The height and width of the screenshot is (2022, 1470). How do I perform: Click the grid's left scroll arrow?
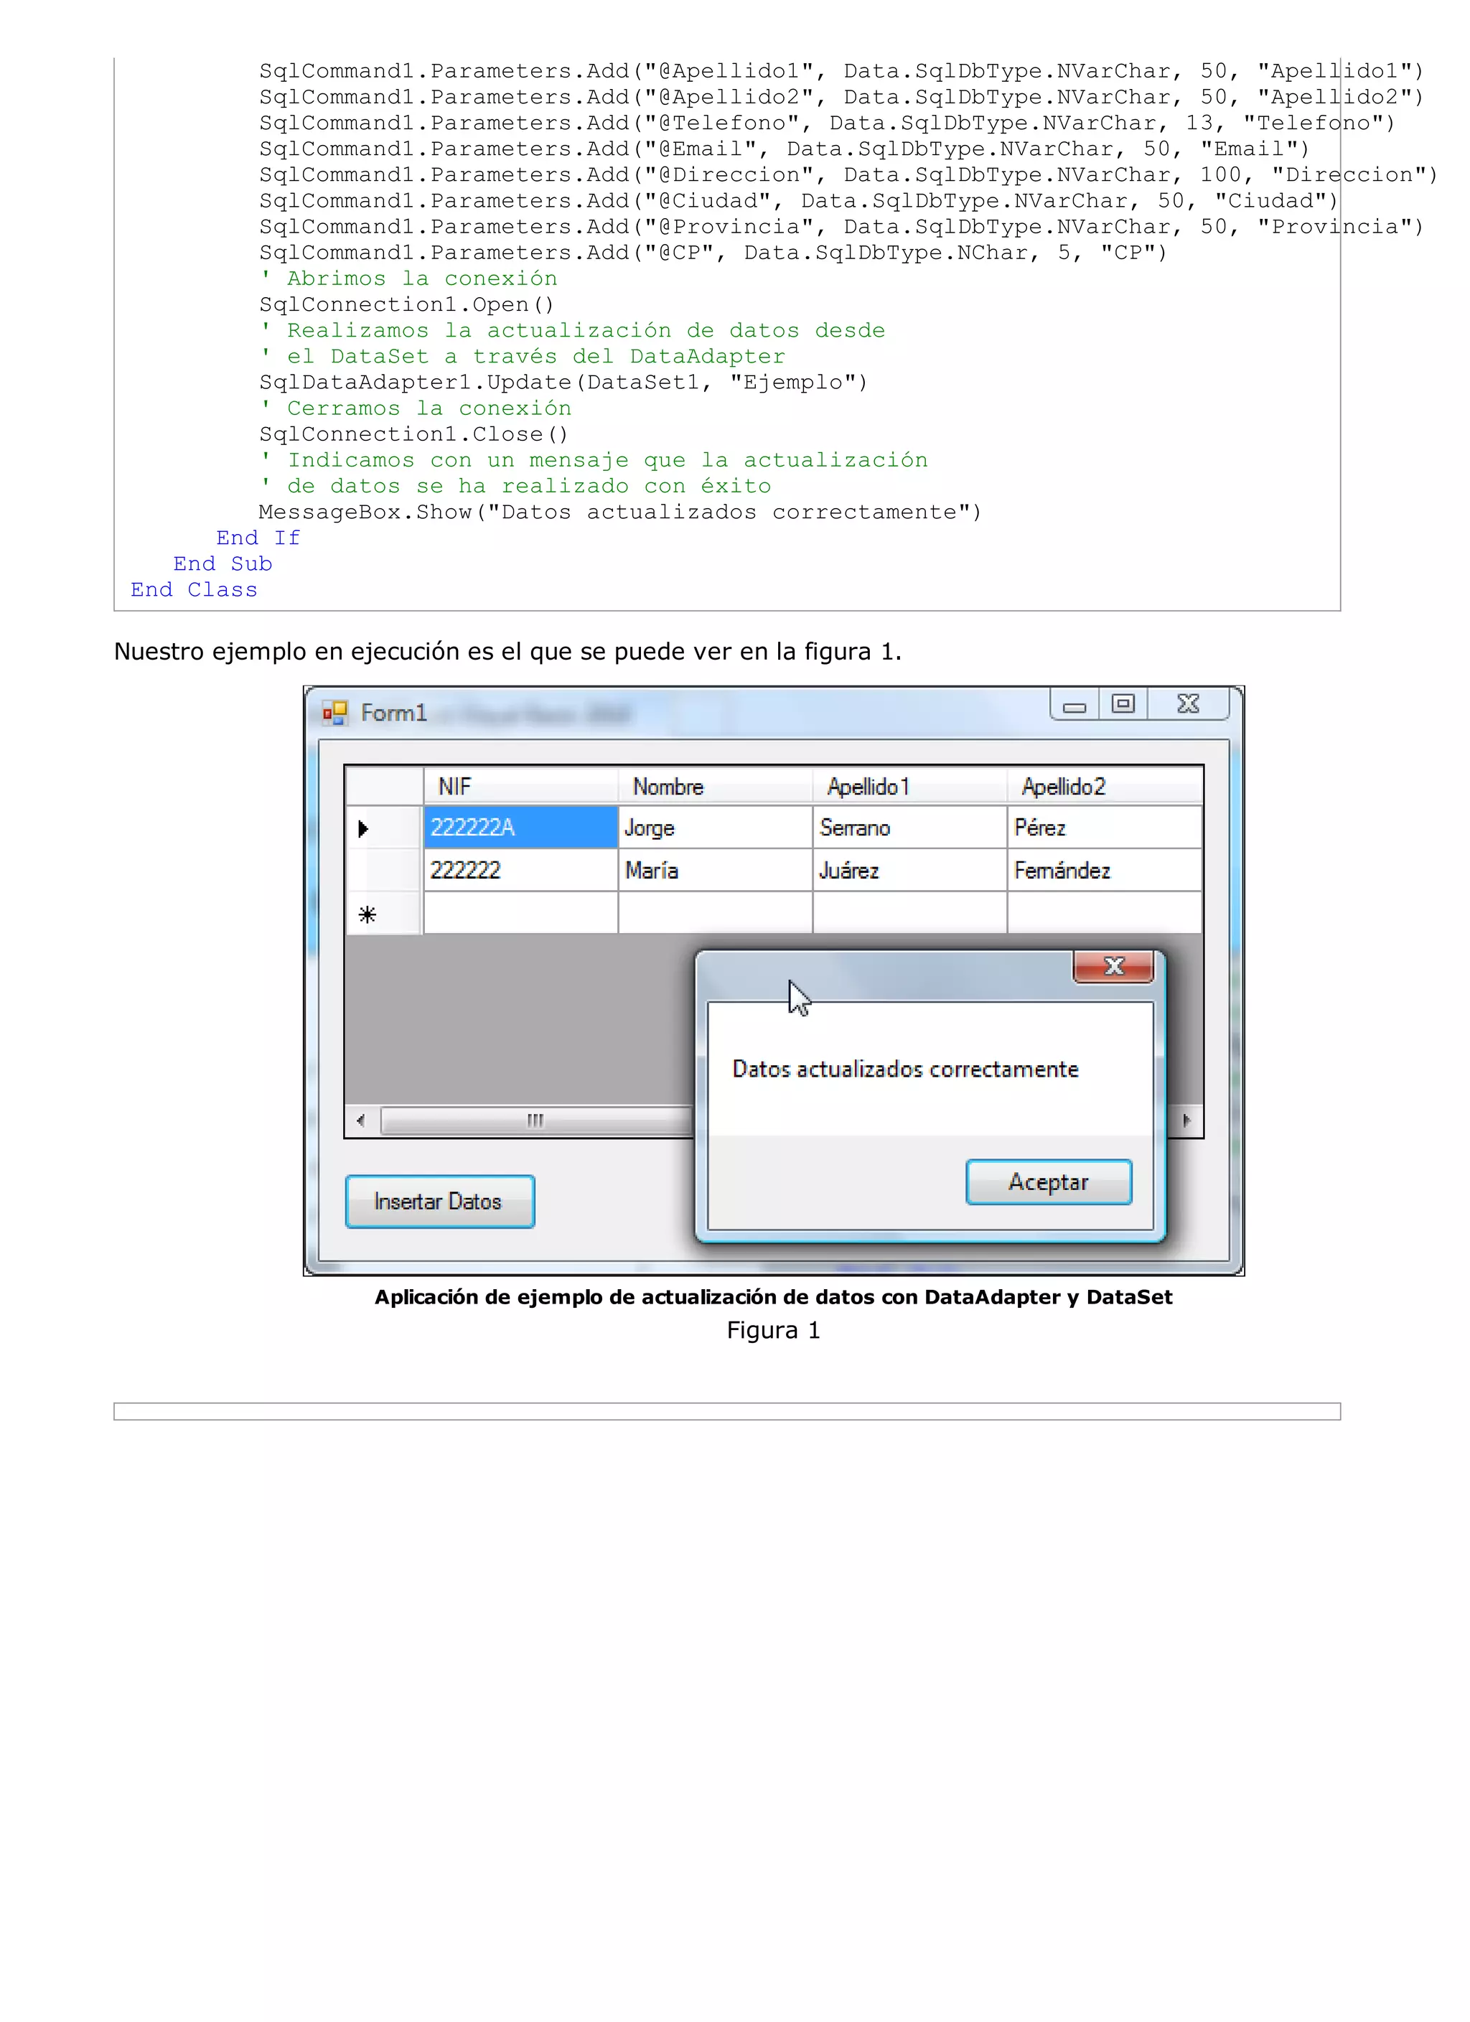coord(361,1120)
